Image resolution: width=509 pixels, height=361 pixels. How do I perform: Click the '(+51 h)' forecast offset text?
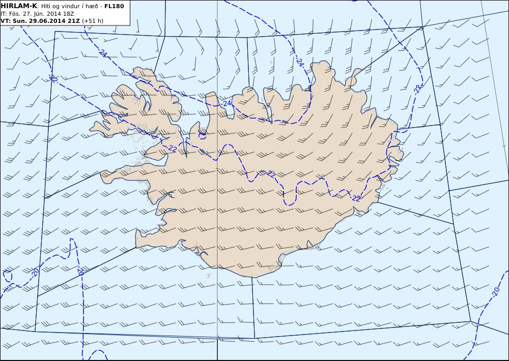click(x=93, y=21)
